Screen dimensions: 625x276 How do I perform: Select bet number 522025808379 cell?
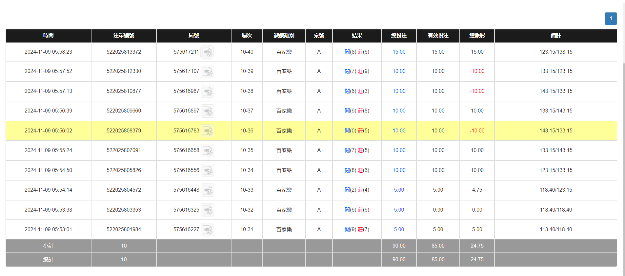click(124, 131)
